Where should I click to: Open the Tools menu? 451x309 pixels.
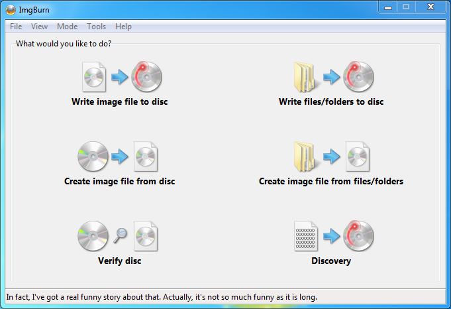pos(96,27)
